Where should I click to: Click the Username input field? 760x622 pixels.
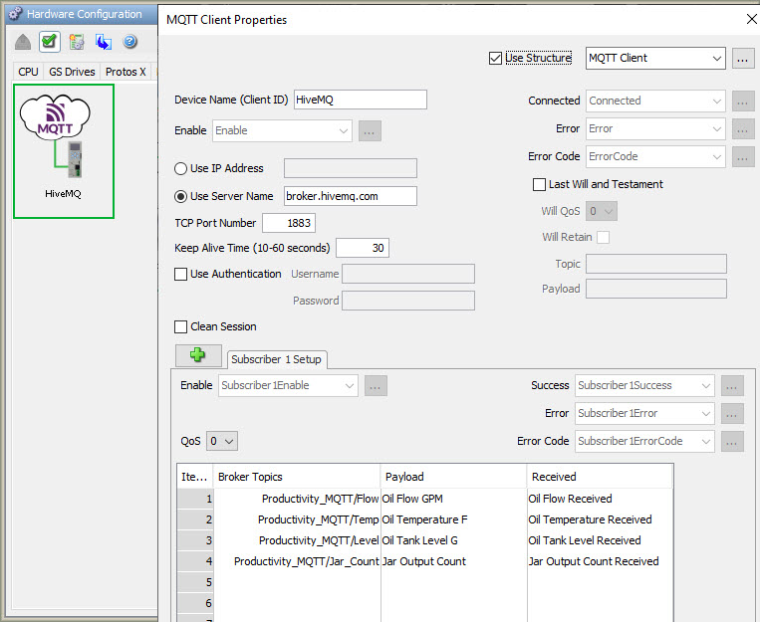[x=408, y=275]
